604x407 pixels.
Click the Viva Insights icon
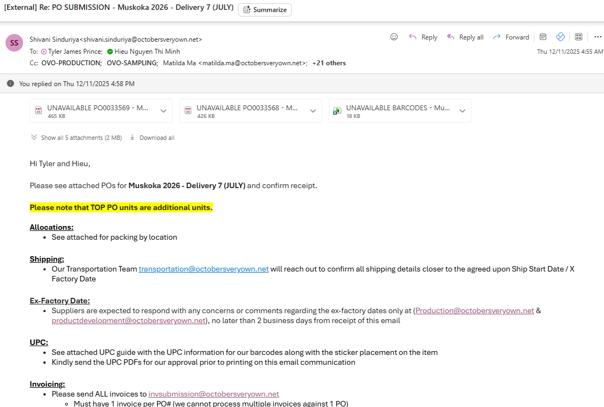tap(561, 37)
